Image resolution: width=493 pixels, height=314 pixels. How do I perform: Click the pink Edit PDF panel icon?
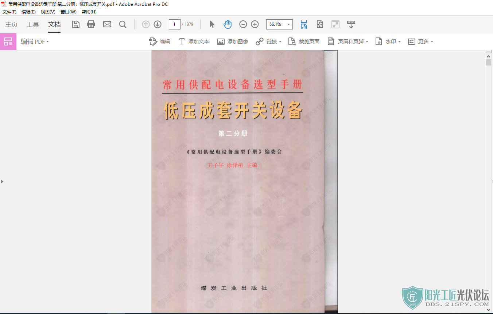pos(8,41)
